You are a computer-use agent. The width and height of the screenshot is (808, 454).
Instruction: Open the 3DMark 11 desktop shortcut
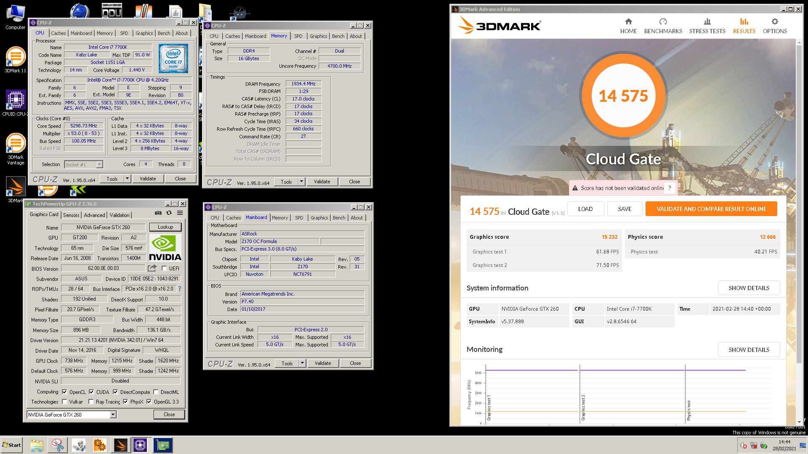[x=16, y=60]
